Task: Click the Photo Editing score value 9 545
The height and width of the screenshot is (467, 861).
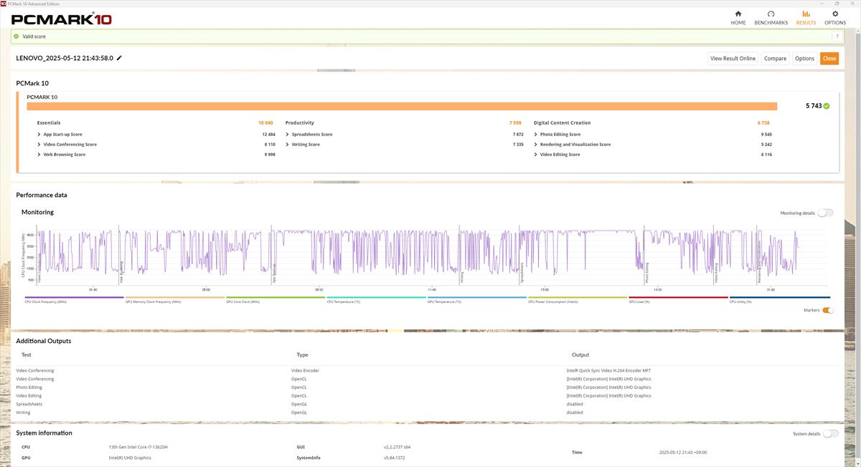Action: (766, 135)
